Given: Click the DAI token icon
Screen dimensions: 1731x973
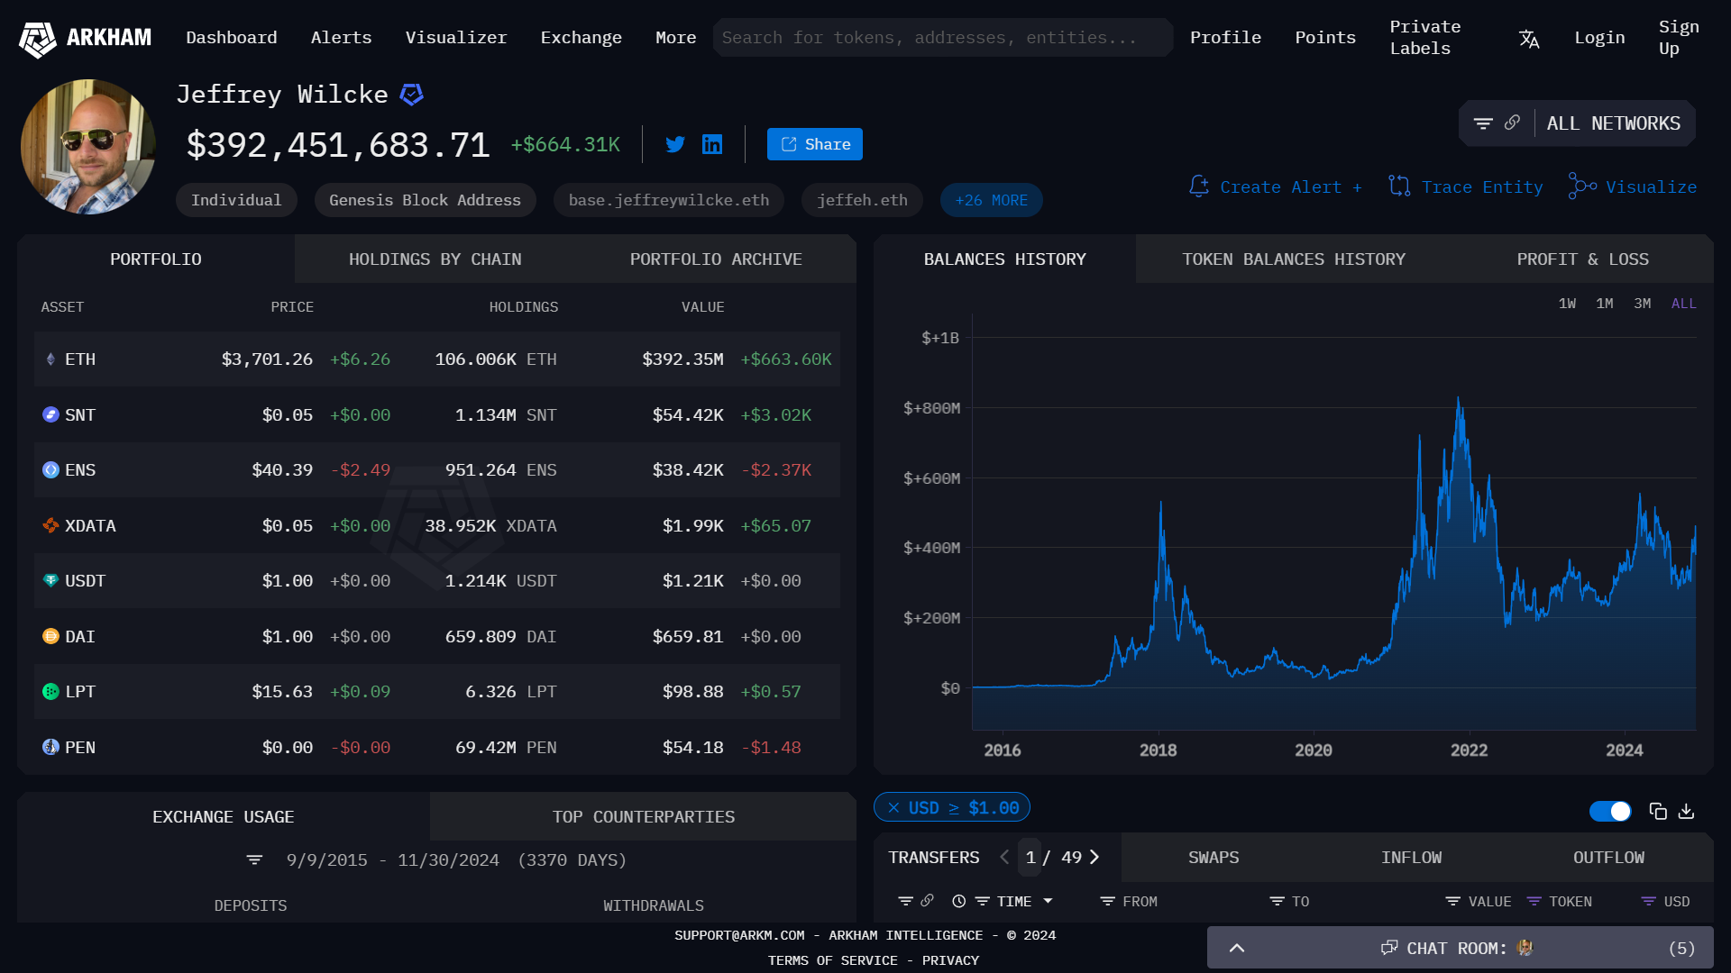Looking at the screenshot, I should (x=50, y=636).
